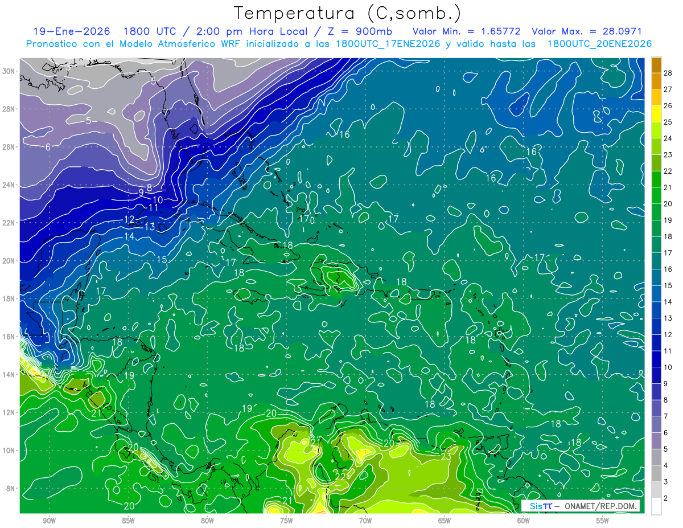683x528 pixels.
Task: Pick the legend swatch between 10 and 11
Action: pyautogui.click(x=656, y=359)
